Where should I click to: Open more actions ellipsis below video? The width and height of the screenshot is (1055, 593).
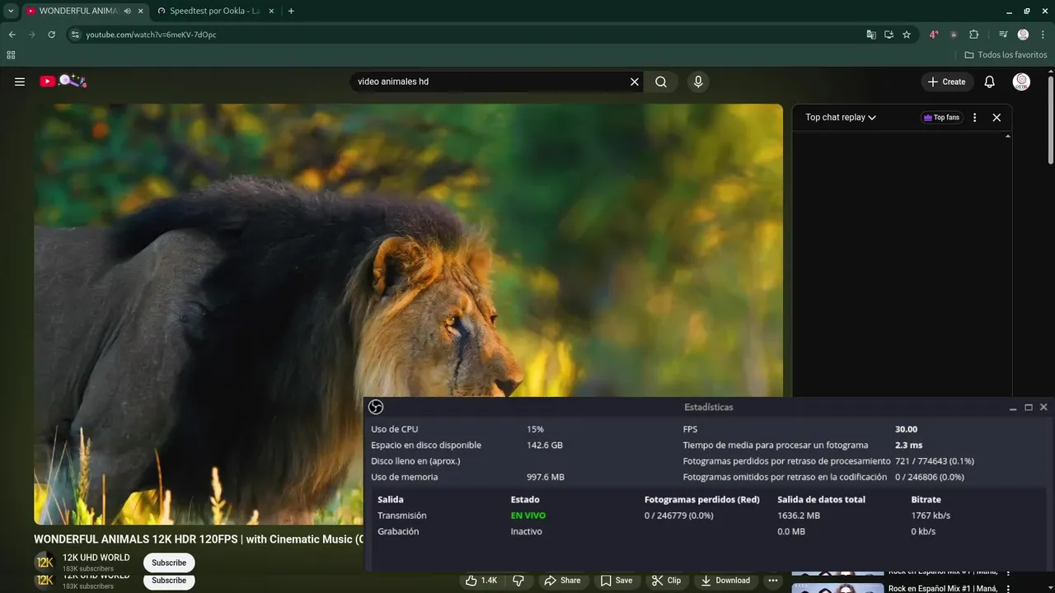(x=772, y=581)
